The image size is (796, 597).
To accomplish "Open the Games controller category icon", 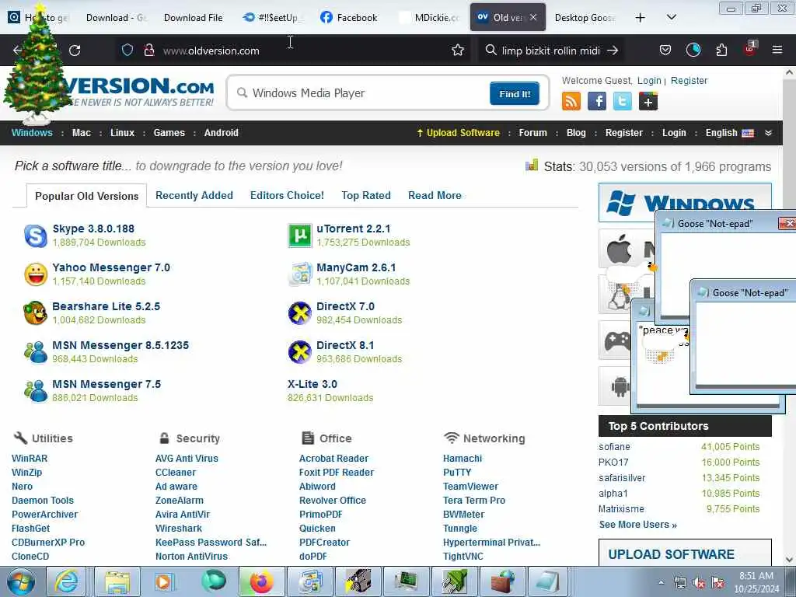I will point(617,340).
